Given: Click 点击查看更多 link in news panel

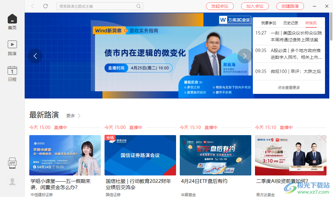Looking at the screenshot, I should [289, 88].
